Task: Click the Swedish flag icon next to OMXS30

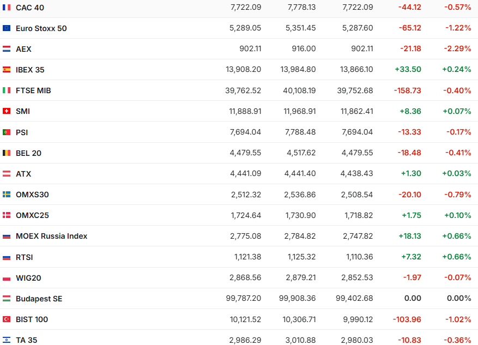Action: click(x=7, y=195)
